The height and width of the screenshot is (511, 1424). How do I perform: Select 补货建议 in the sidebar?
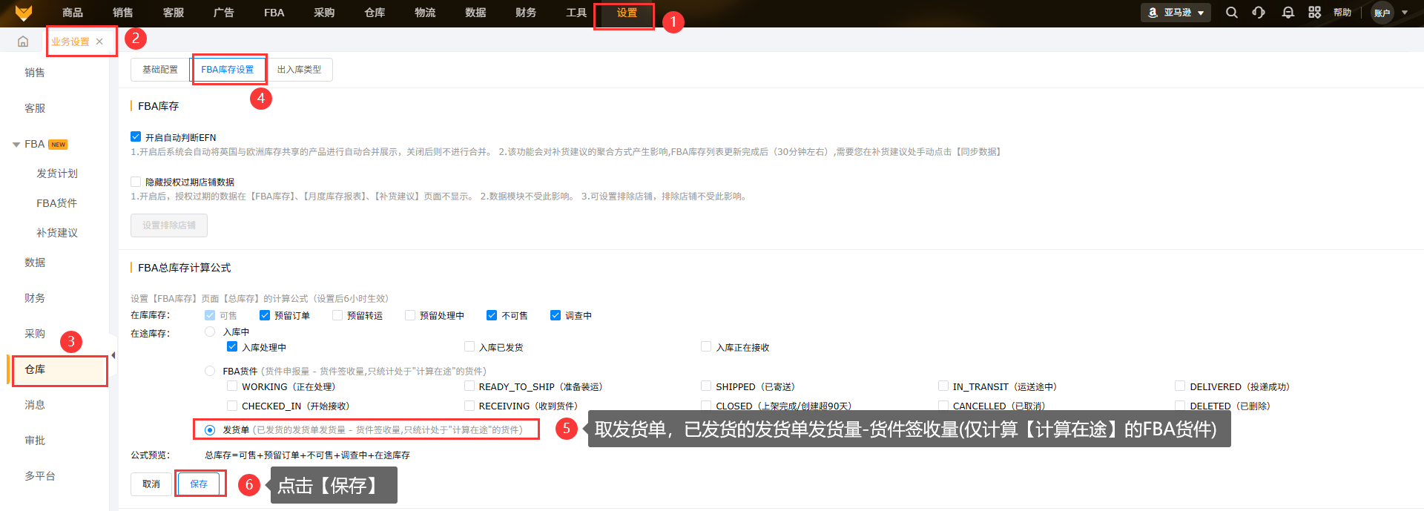[x=57, y=233]
